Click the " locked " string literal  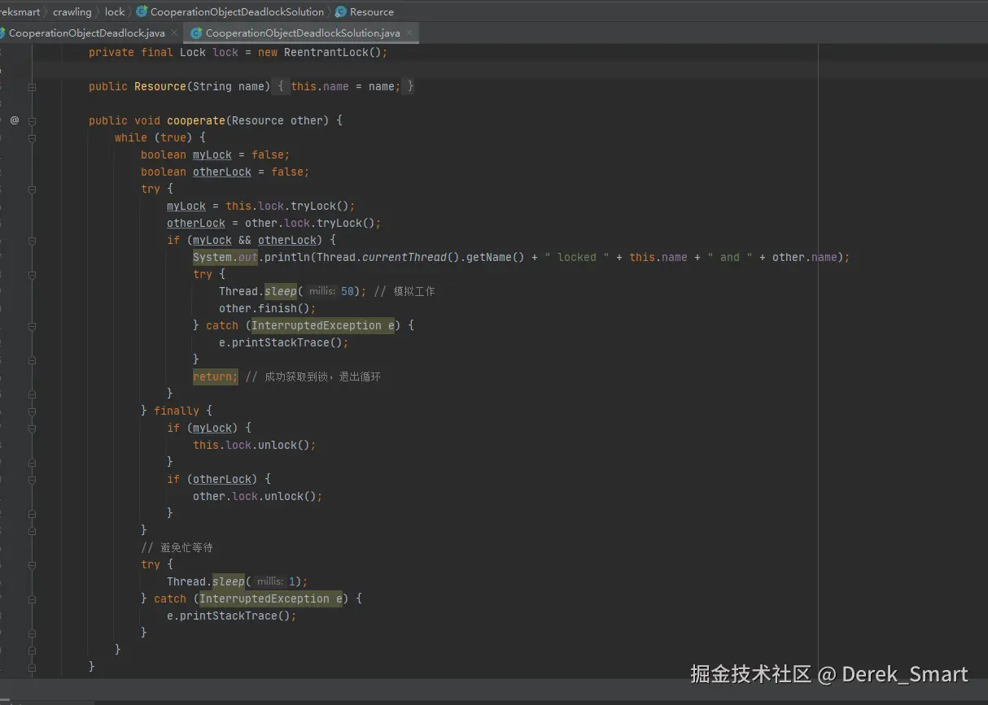(x=577, y=257)
